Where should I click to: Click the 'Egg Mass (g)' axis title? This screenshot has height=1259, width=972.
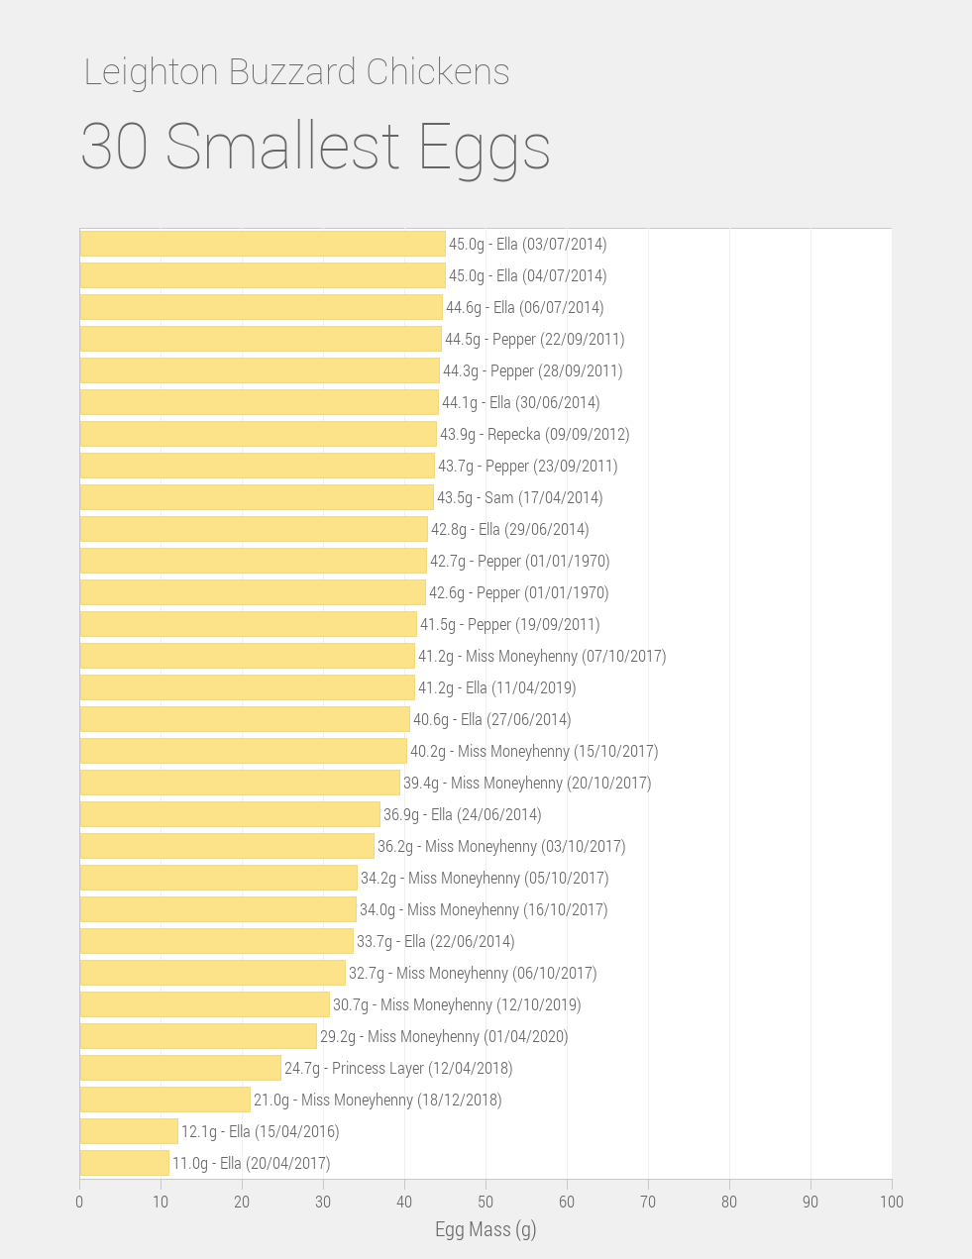tap(486, 1229)
